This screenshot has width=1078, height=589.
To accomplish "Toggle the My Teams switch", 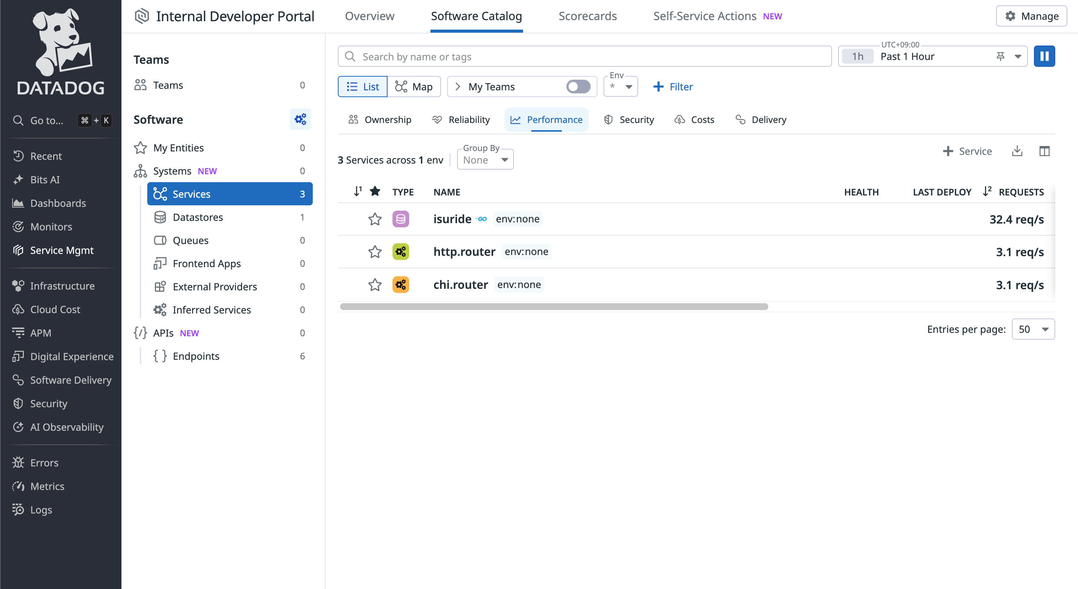I will point(578,87).
